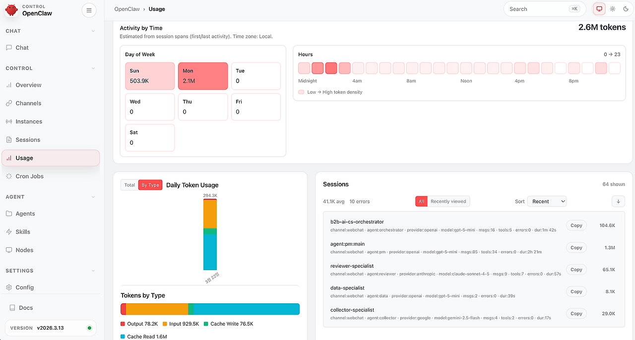Copy the collector-specialist session
The image size is (635, 340).
point(576,314)
